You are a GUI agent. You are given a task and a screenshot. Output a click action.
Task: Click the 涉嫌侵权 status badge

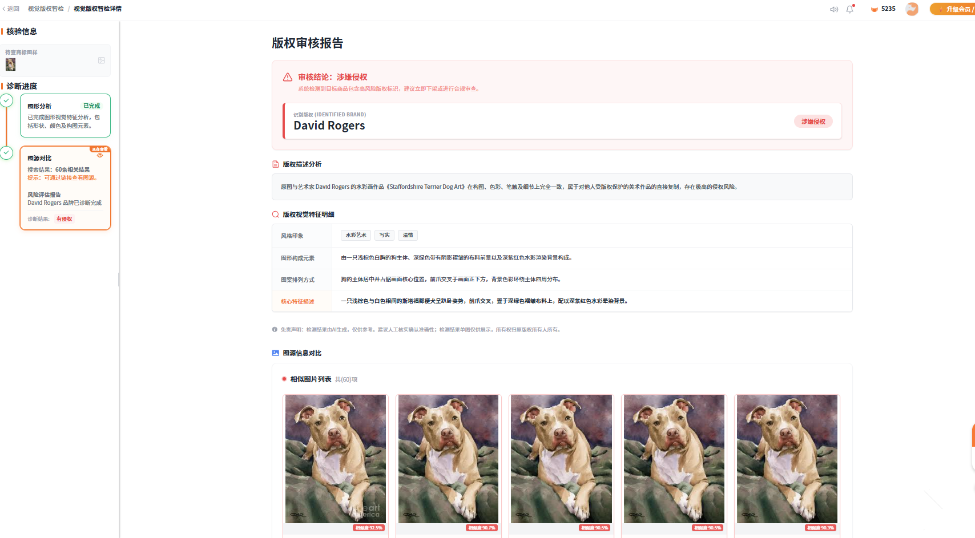click(x=813, y=122)
